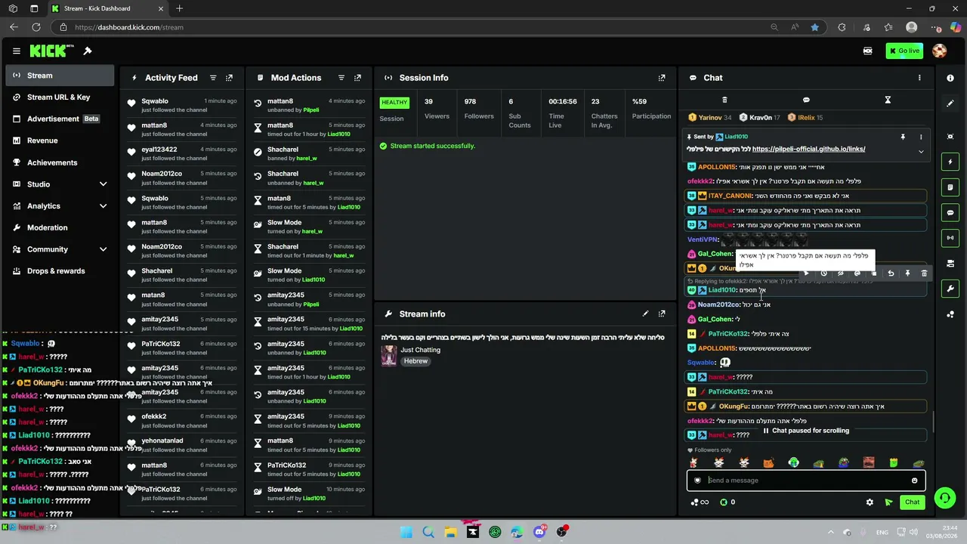This screenshot has width=967, height=544.
Task: Expand the Studio sidebar section
Action: point(103,184)
